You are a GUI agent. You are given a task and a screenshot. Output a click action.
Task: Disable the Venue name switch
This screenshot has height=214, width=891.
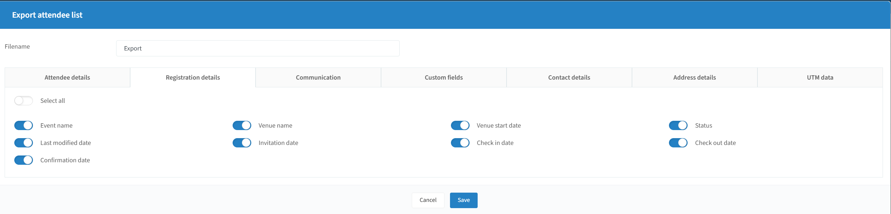[242, 126]
